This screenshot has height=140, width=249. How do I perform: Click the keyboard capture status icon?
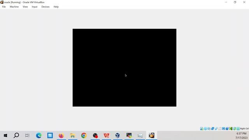point(238,129)
